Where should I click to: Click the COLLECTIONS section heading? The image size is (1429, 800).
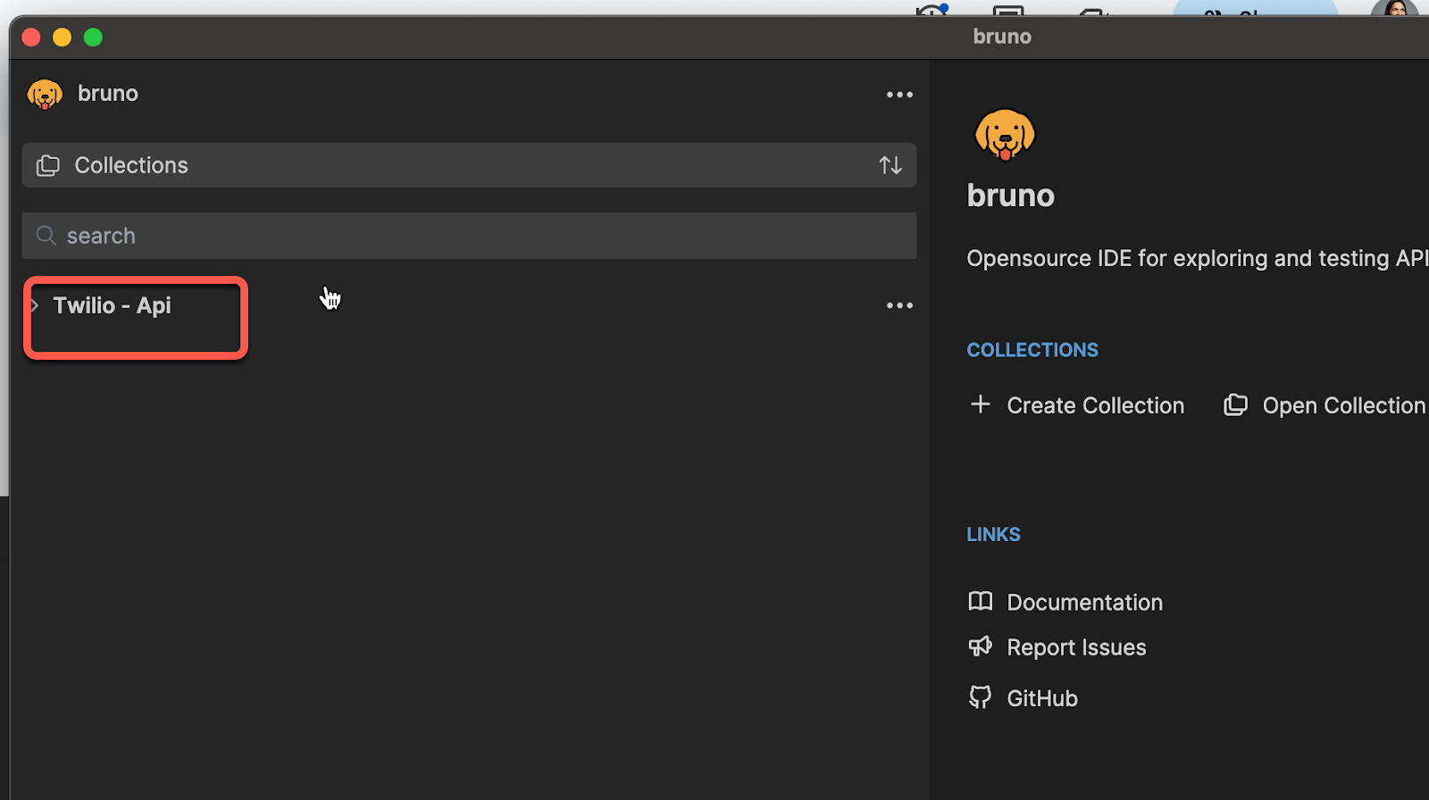tap(1032, 350)
